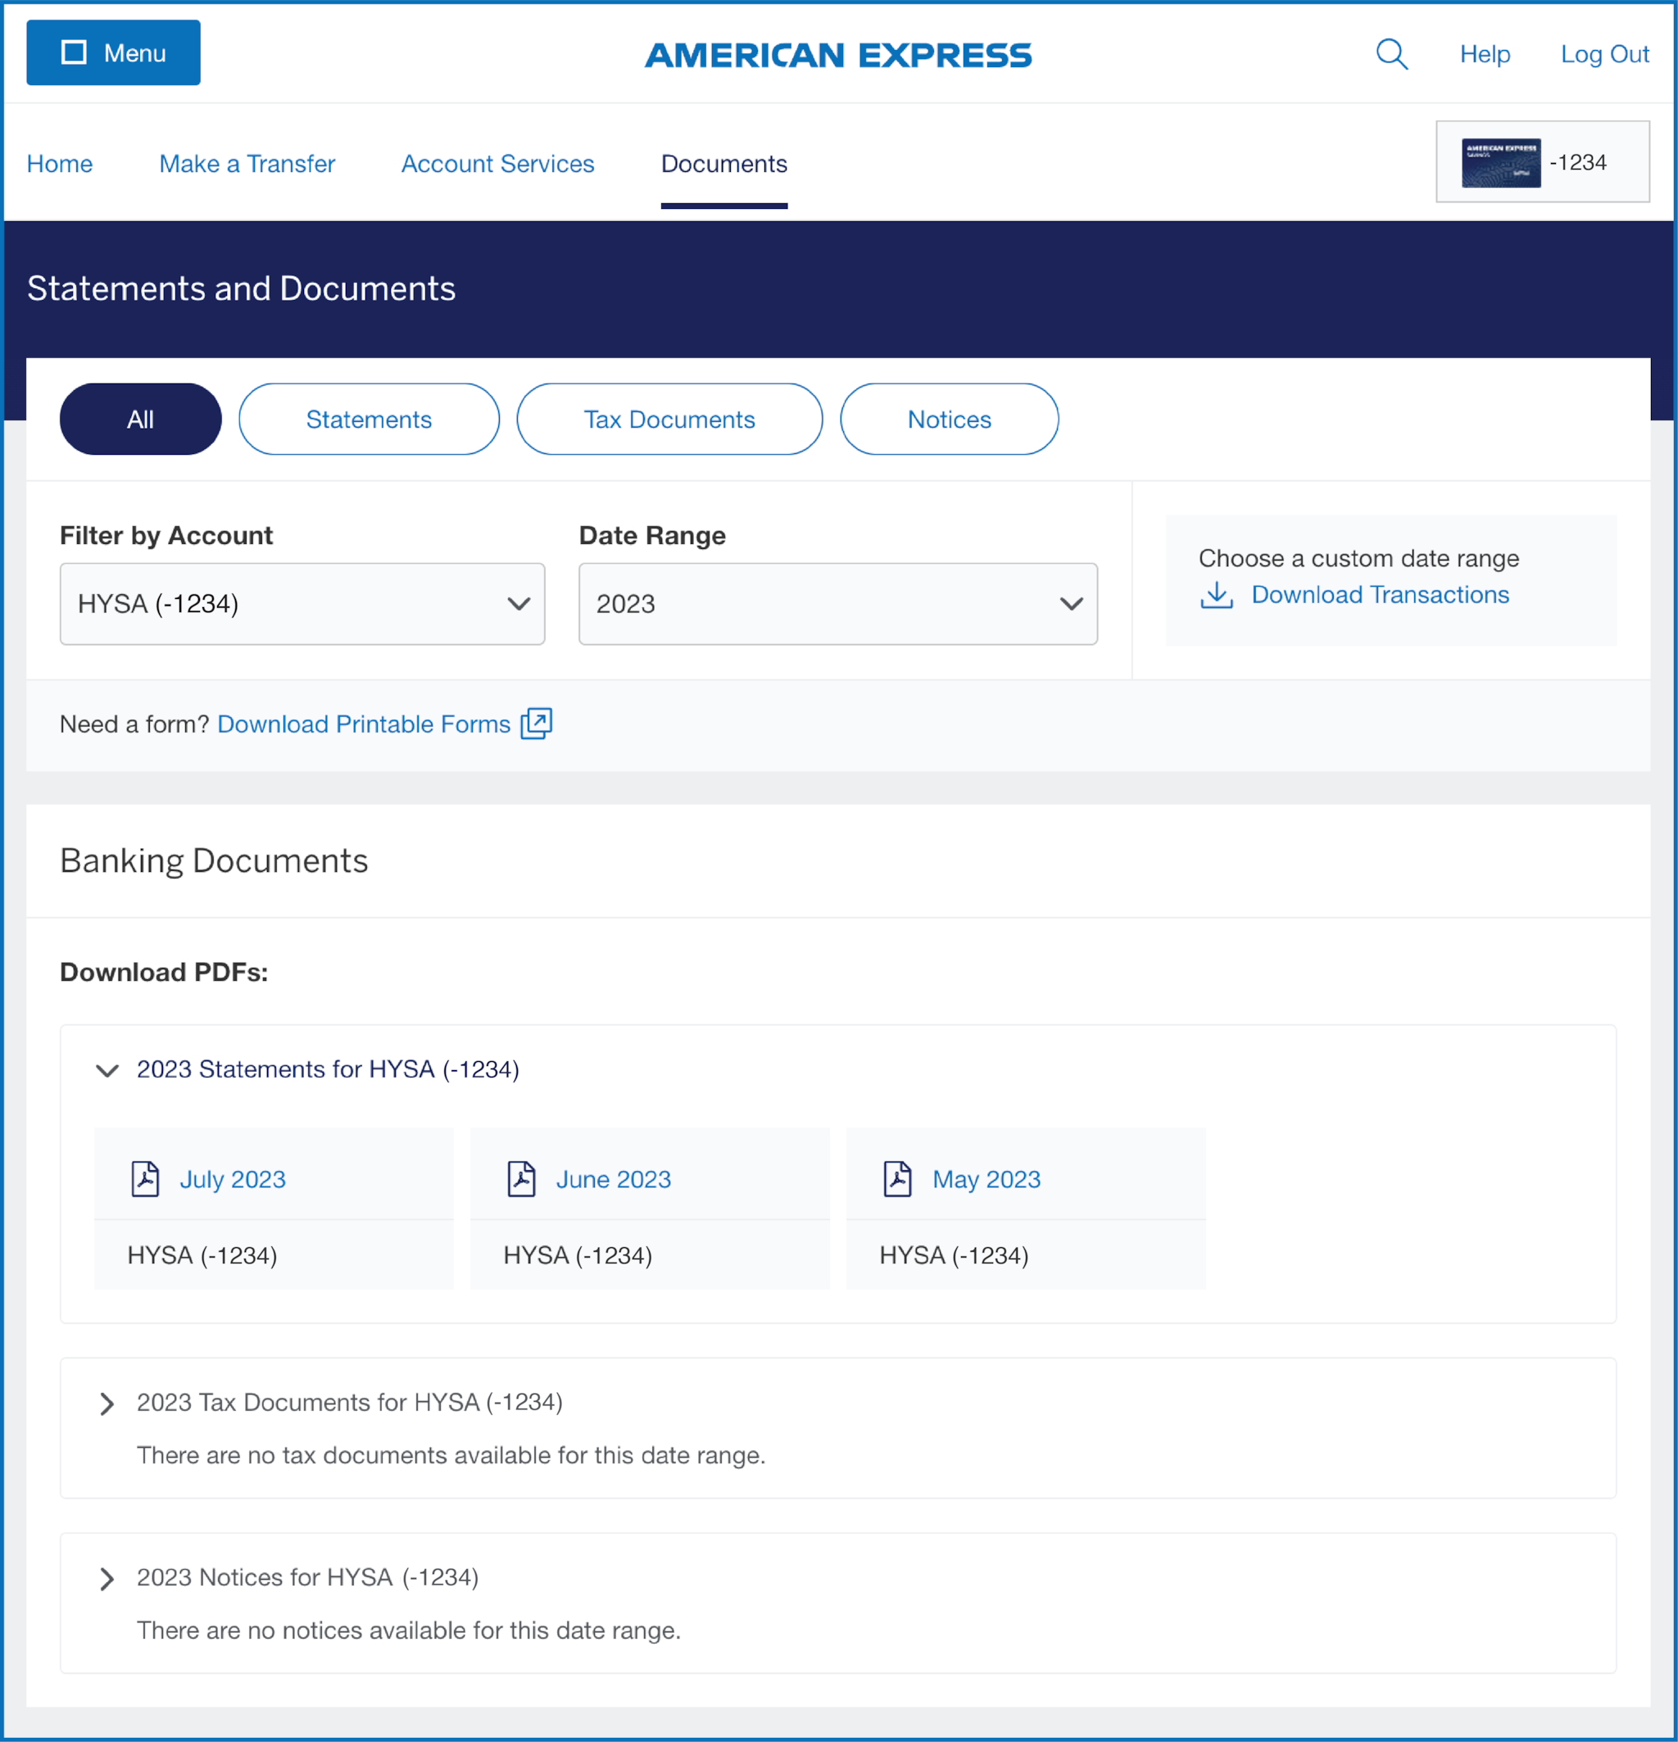Go to Make a Transfer tab
Screen dimensions: 1678x1742
tap(247, 164)
